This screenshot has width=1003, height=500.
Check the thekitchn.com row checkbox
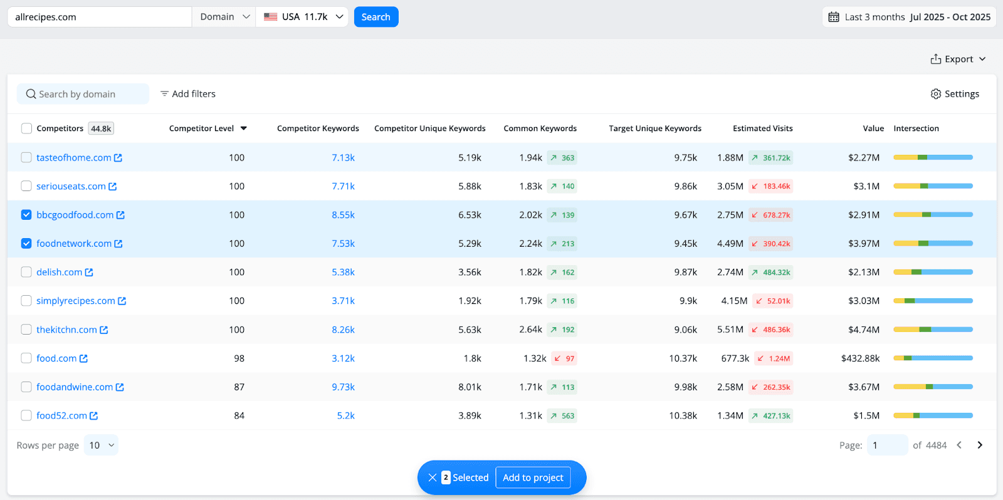tap(26, 330)
